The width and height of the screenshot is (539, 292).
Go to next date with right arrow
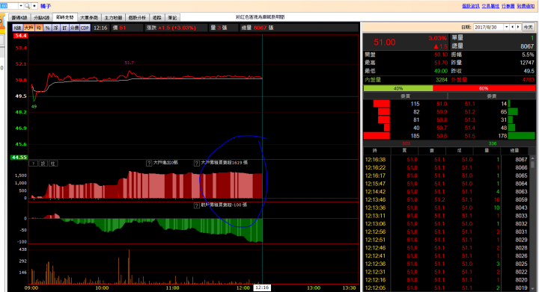tap(518, 27)
